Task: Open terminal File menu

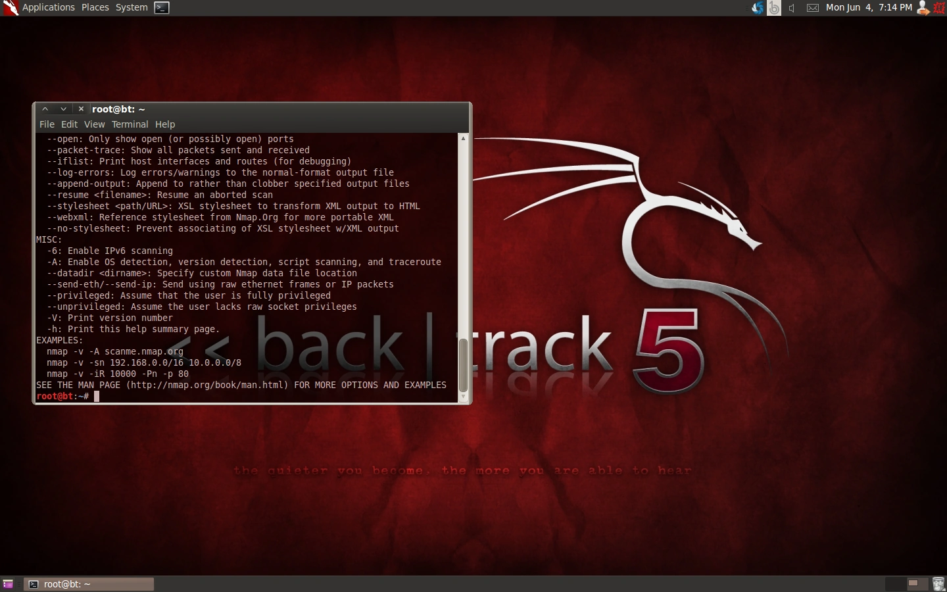Action: click(47, 124)
